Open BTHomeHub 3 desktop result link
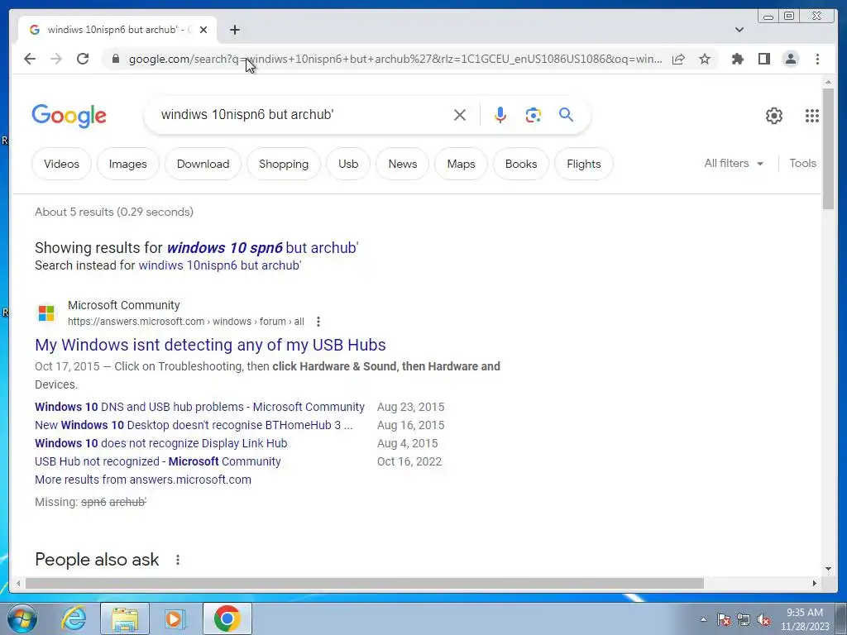 (x=194, y=426)
